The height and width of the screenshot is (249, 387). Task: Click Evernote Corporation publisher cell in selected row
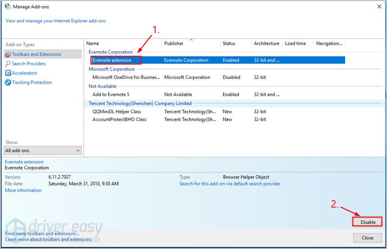(186, 60)
